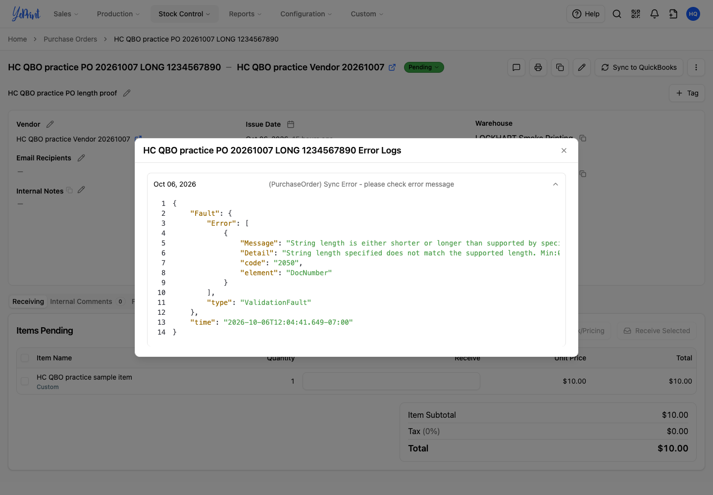Viewport: 713px width, 495px height.
Task: Go to Purchase Orders breadcrumb
Action: coord(70,39)
